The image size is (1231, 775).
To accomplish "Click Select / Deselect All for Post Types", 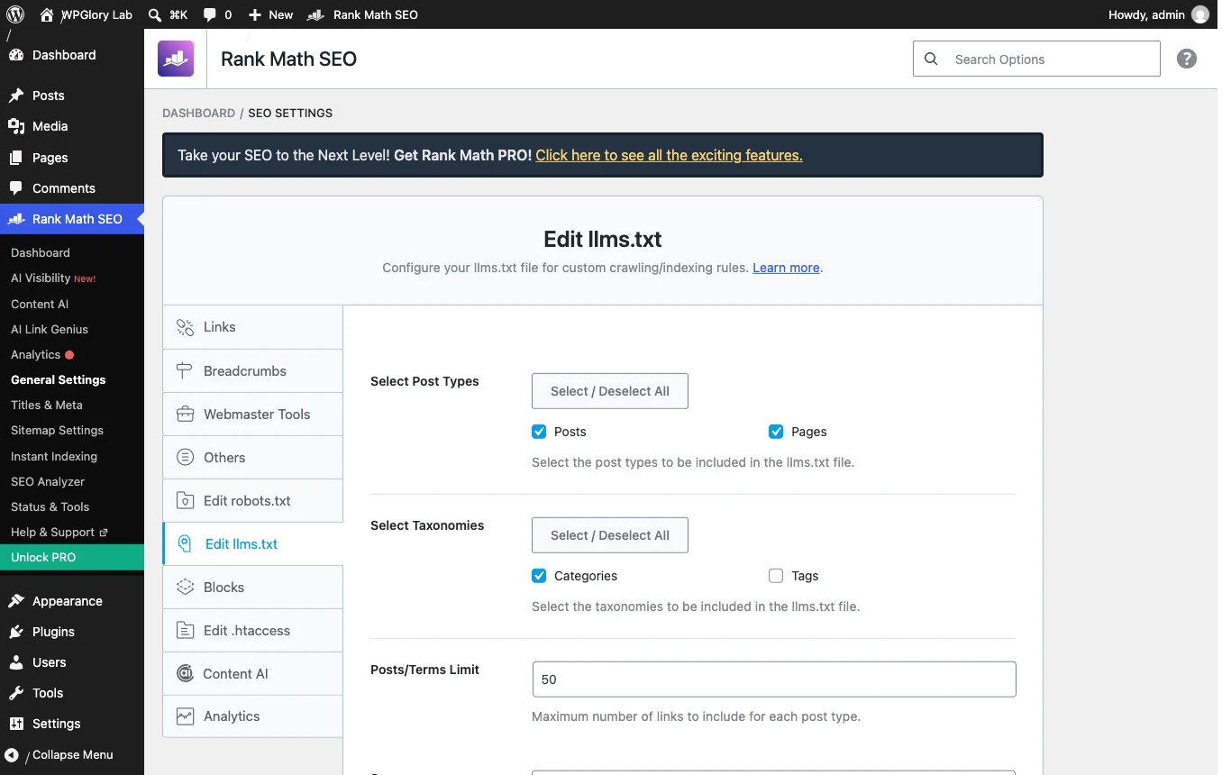I will pos(610,391).
